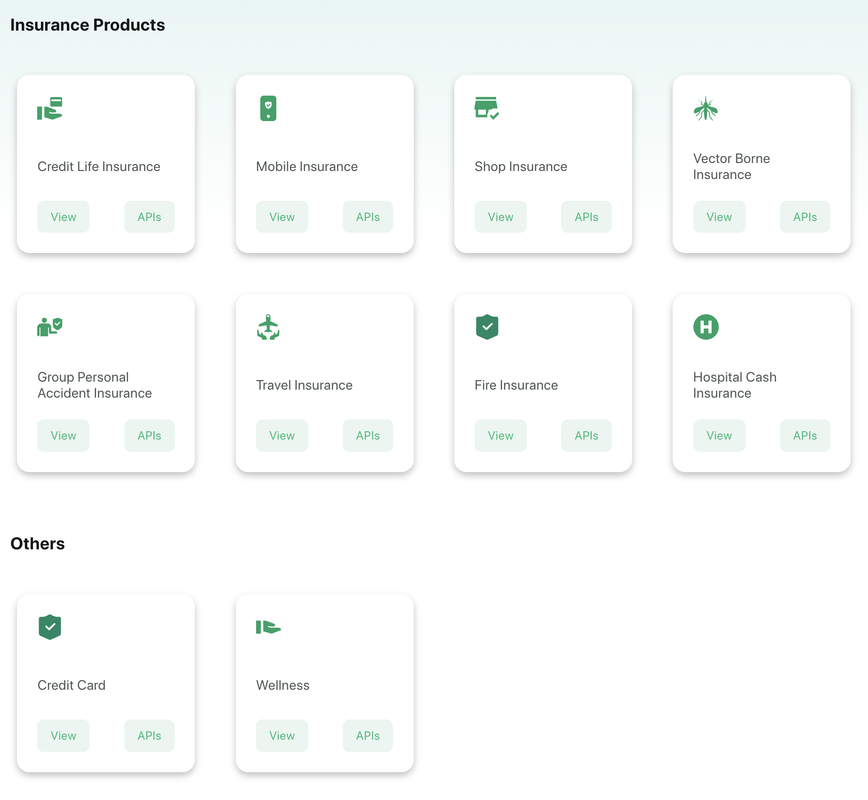
Task: Click the Group Personal Accident person-shield icon
Action: coord(50,327)
